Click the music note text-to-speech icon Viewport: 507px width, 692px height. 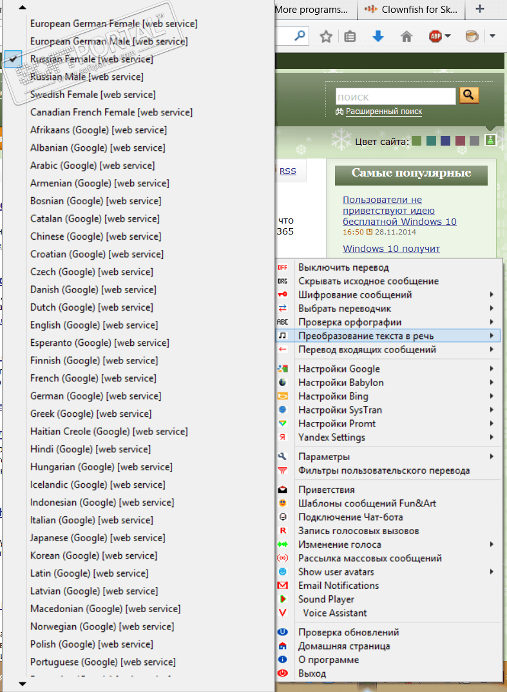tap(282, 336)
